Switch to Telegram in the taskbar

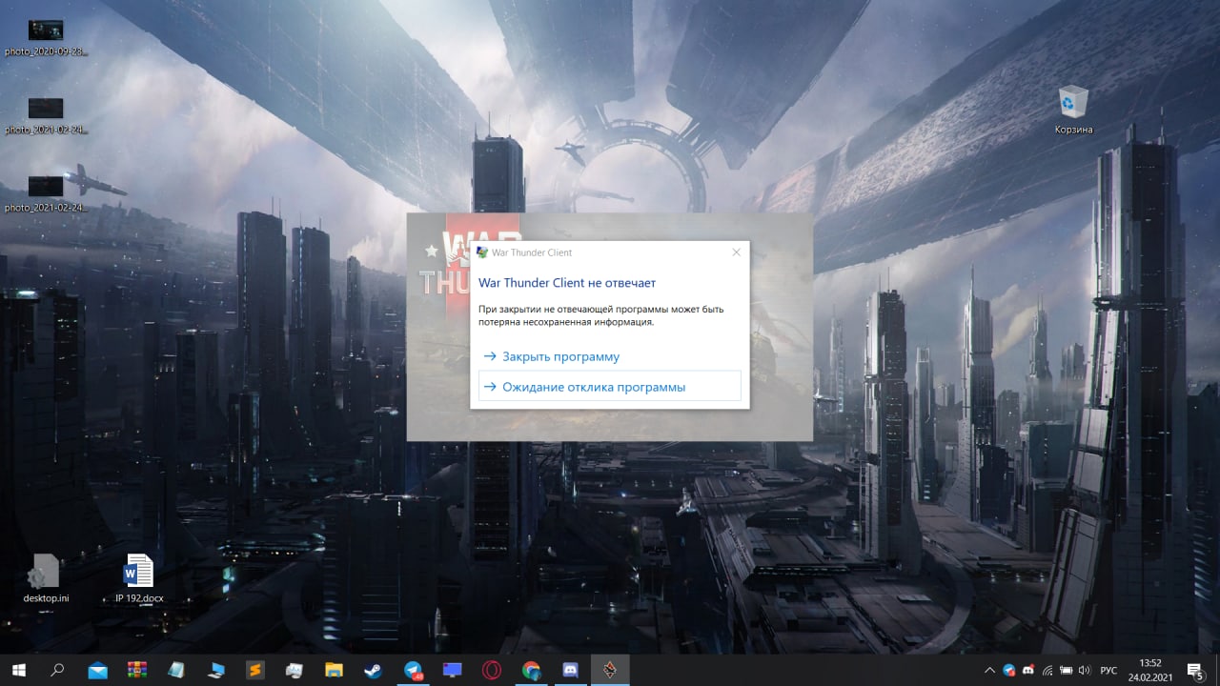pos(413,670)
